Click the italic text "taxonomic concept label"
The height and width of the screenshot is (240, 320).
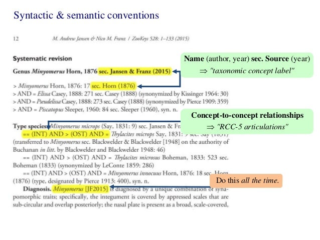coord(252,71)
